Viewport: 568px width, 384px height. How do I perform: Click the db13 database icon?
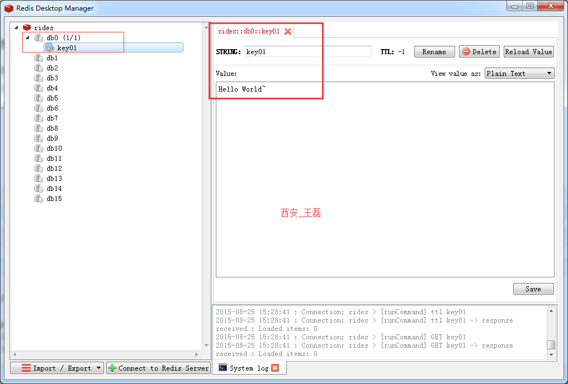tap(39, 178)
